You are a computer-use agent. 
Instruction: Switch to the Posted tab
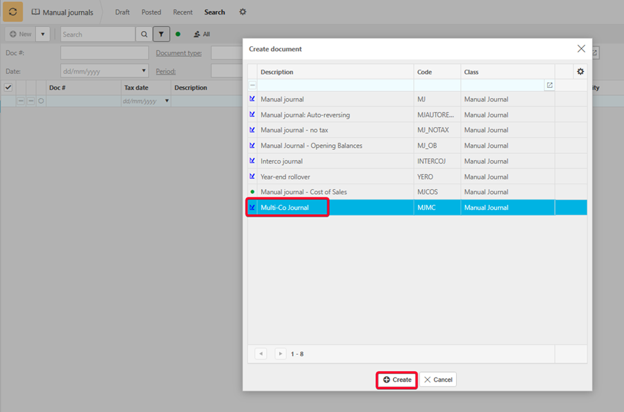[151, 12]
